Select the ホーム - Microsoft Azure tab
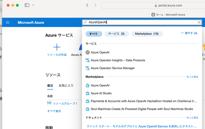Image resolution: width=205 pixels, height=129 pixels. coord(168,15)
